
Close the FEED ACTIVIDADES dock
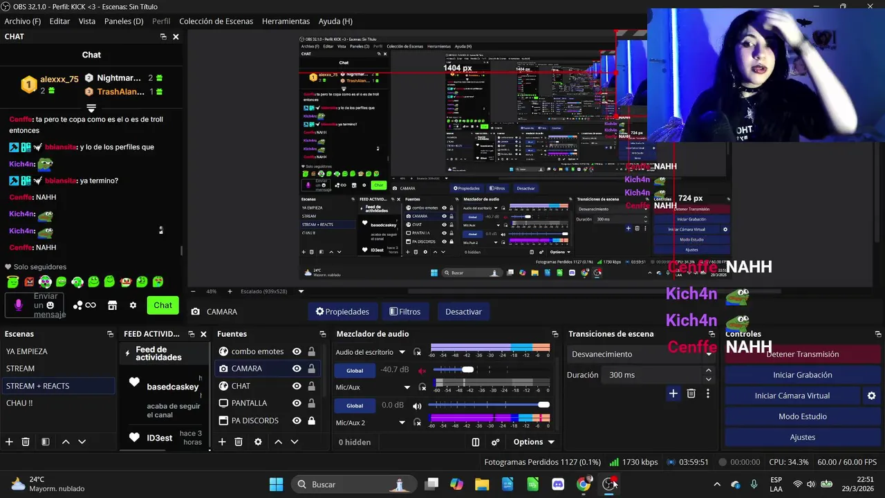point(203,334)
